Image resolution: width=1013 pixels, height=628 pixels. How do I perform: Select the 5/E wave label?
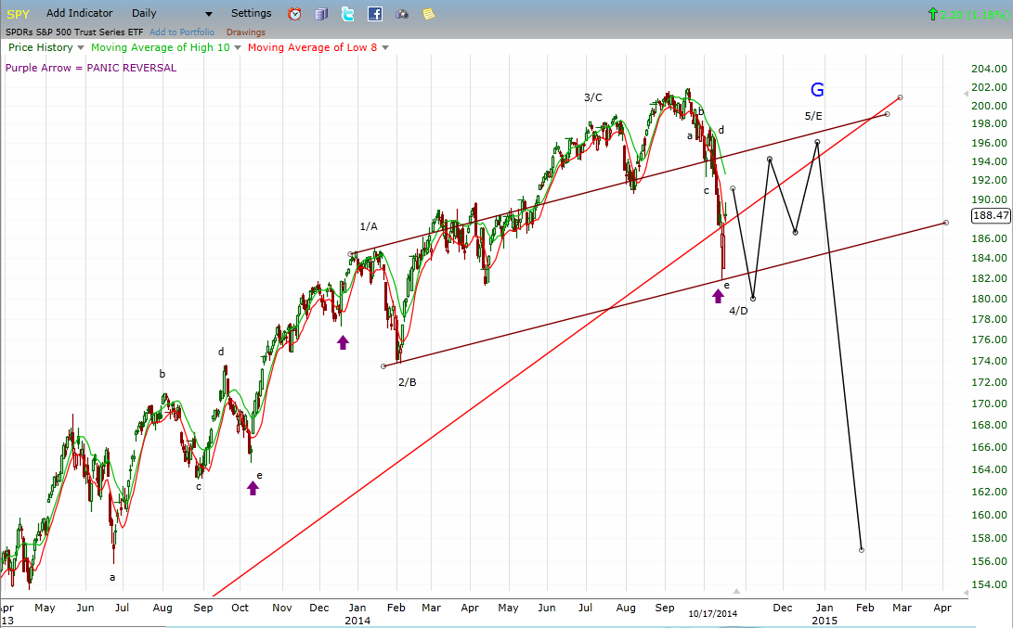click(813, 116)
